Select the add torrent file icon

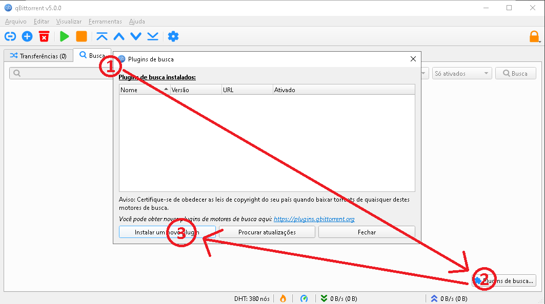pos(27,36)
